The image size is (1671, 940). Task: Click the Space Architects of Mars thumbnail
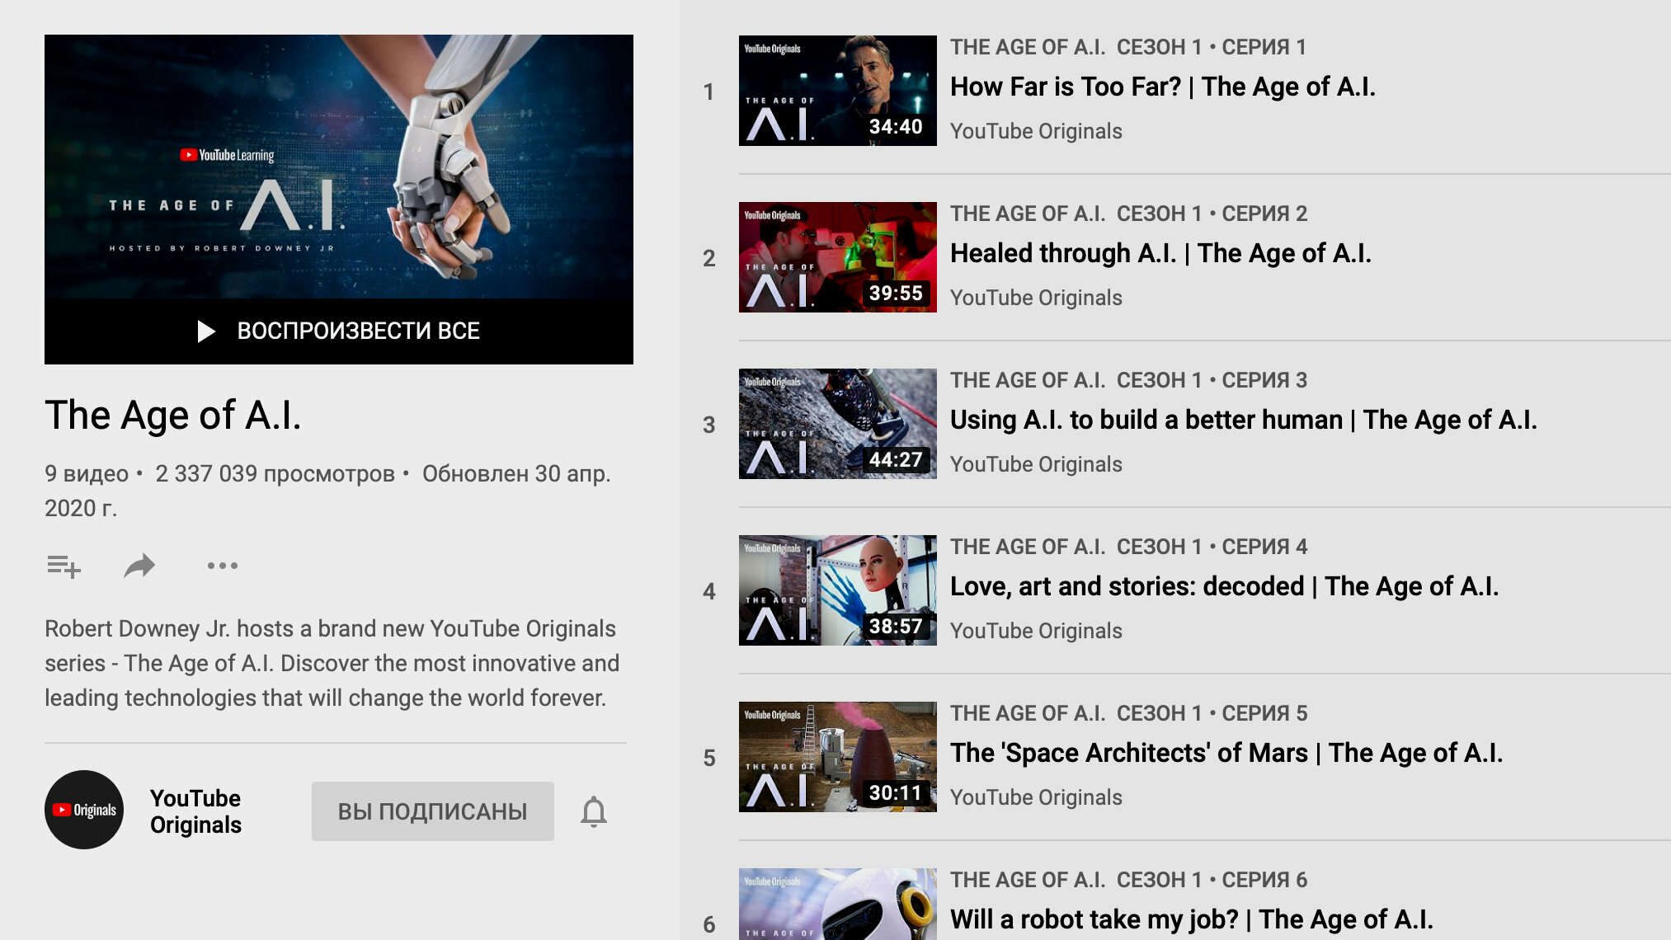click(x=838, y=757)
